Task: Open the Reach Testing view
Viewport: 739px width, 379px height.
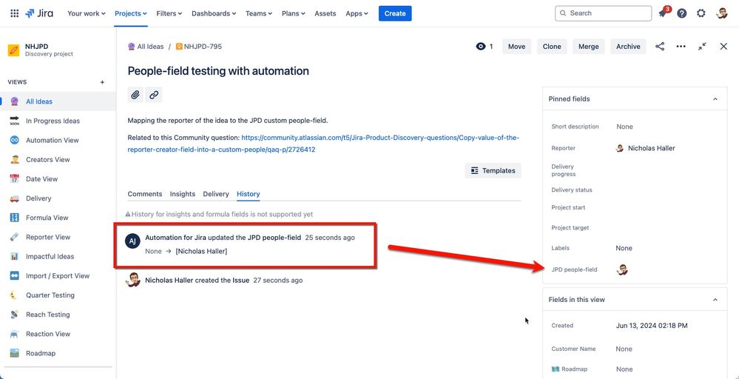Action: 58,315
